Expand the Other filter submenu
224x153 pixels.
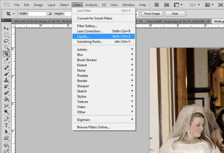pyautogui.click(x=104, y=112)
